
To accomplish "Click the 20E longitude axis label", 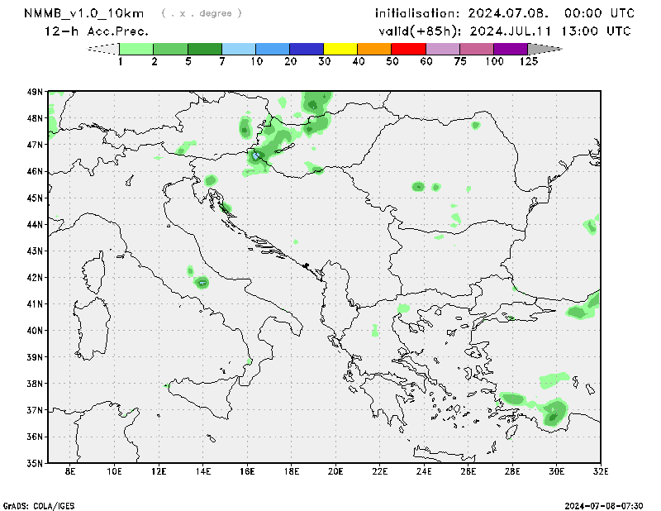I will pyautogui.click(x=335, y=472).
